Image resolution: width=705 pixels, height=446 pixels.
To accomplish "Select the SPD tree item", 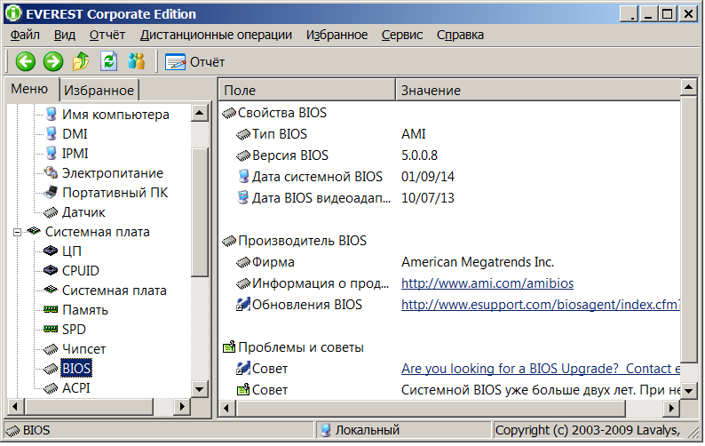I will [74, 330].
